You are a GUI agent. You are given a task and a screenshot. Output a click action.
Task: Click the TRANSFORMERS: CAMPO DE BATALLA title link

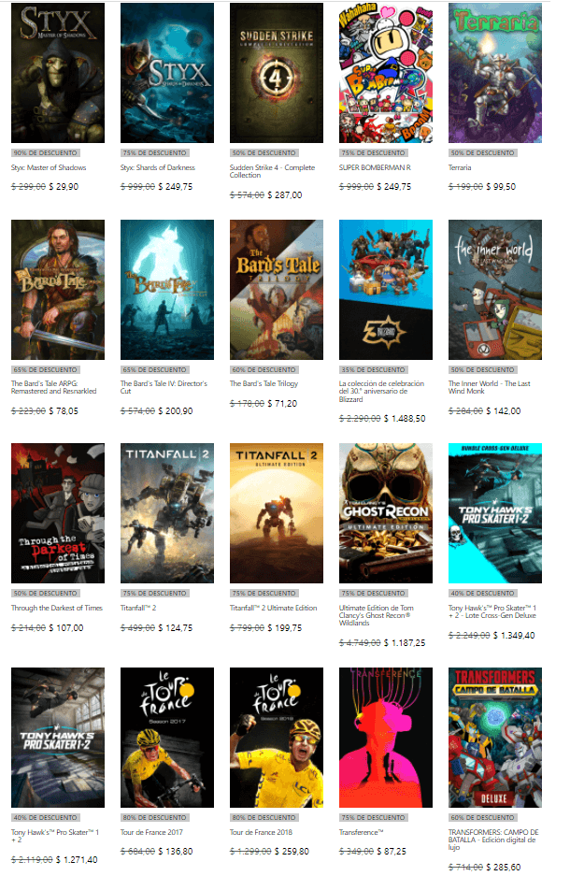pos(492,837)
